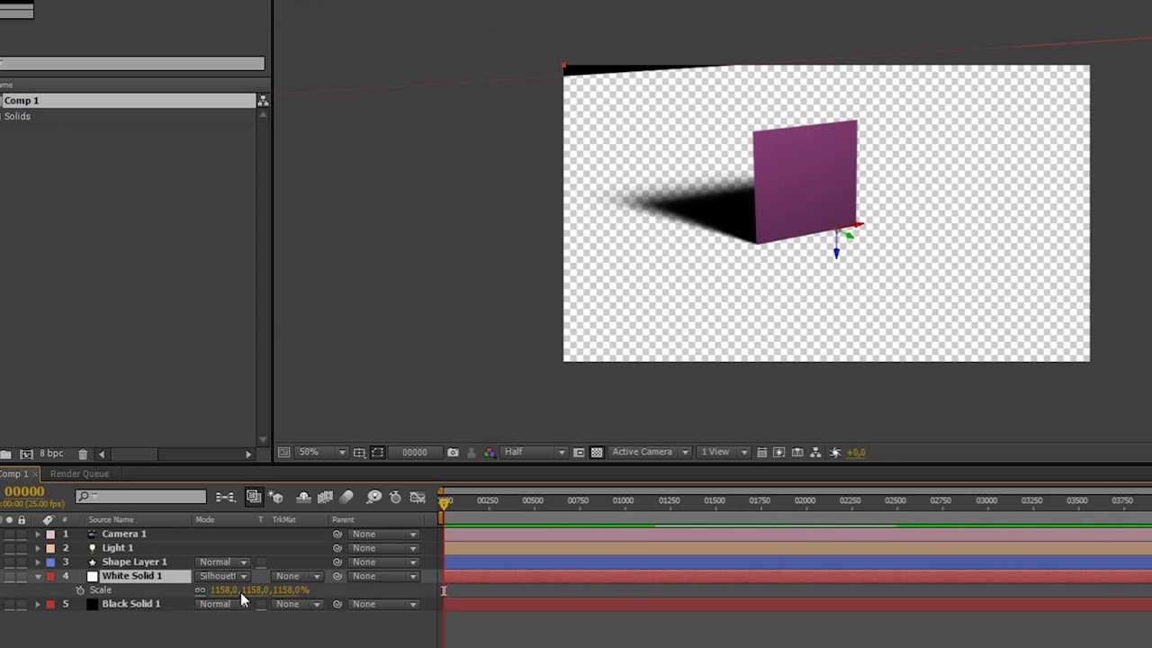This screenshot has width=1152, height=648.
Task: Open the 50% magnification dropdown
Action: [322, 453]
